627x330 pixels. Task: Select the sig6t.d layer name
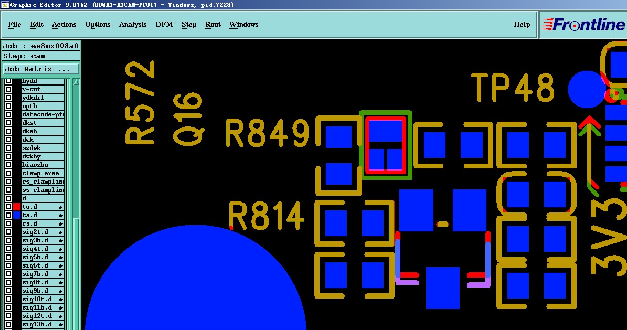click(x=43, y=265)
